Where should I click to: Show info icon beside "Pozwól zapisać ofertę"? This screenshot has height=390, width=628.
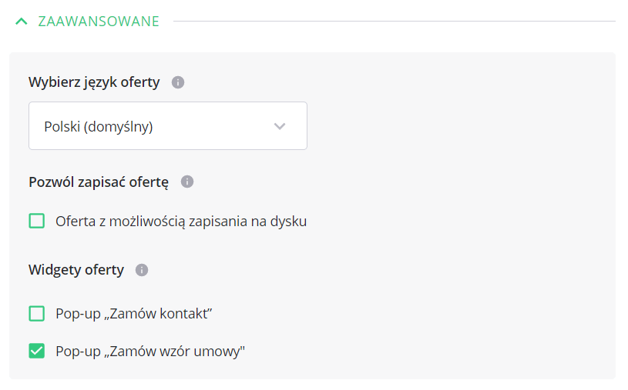[x=187, y=182]
